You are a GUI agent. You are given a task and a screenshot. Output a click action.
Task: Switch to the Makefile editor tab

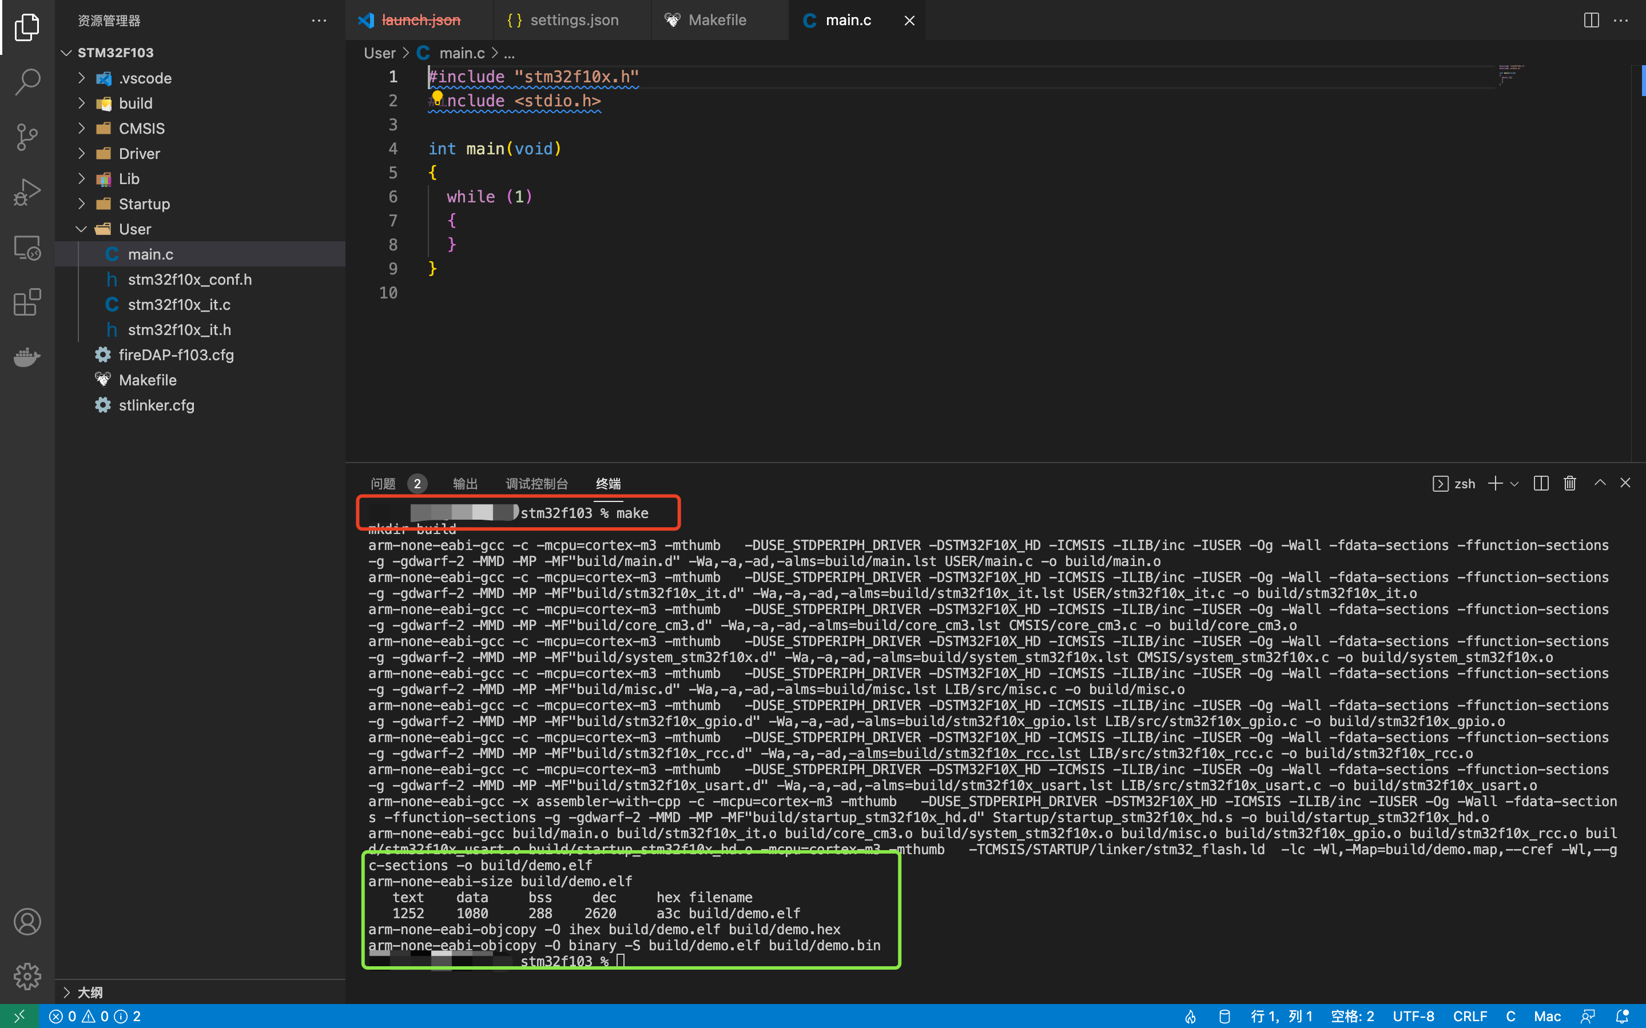pyautogui.click(x=717, y=19)
